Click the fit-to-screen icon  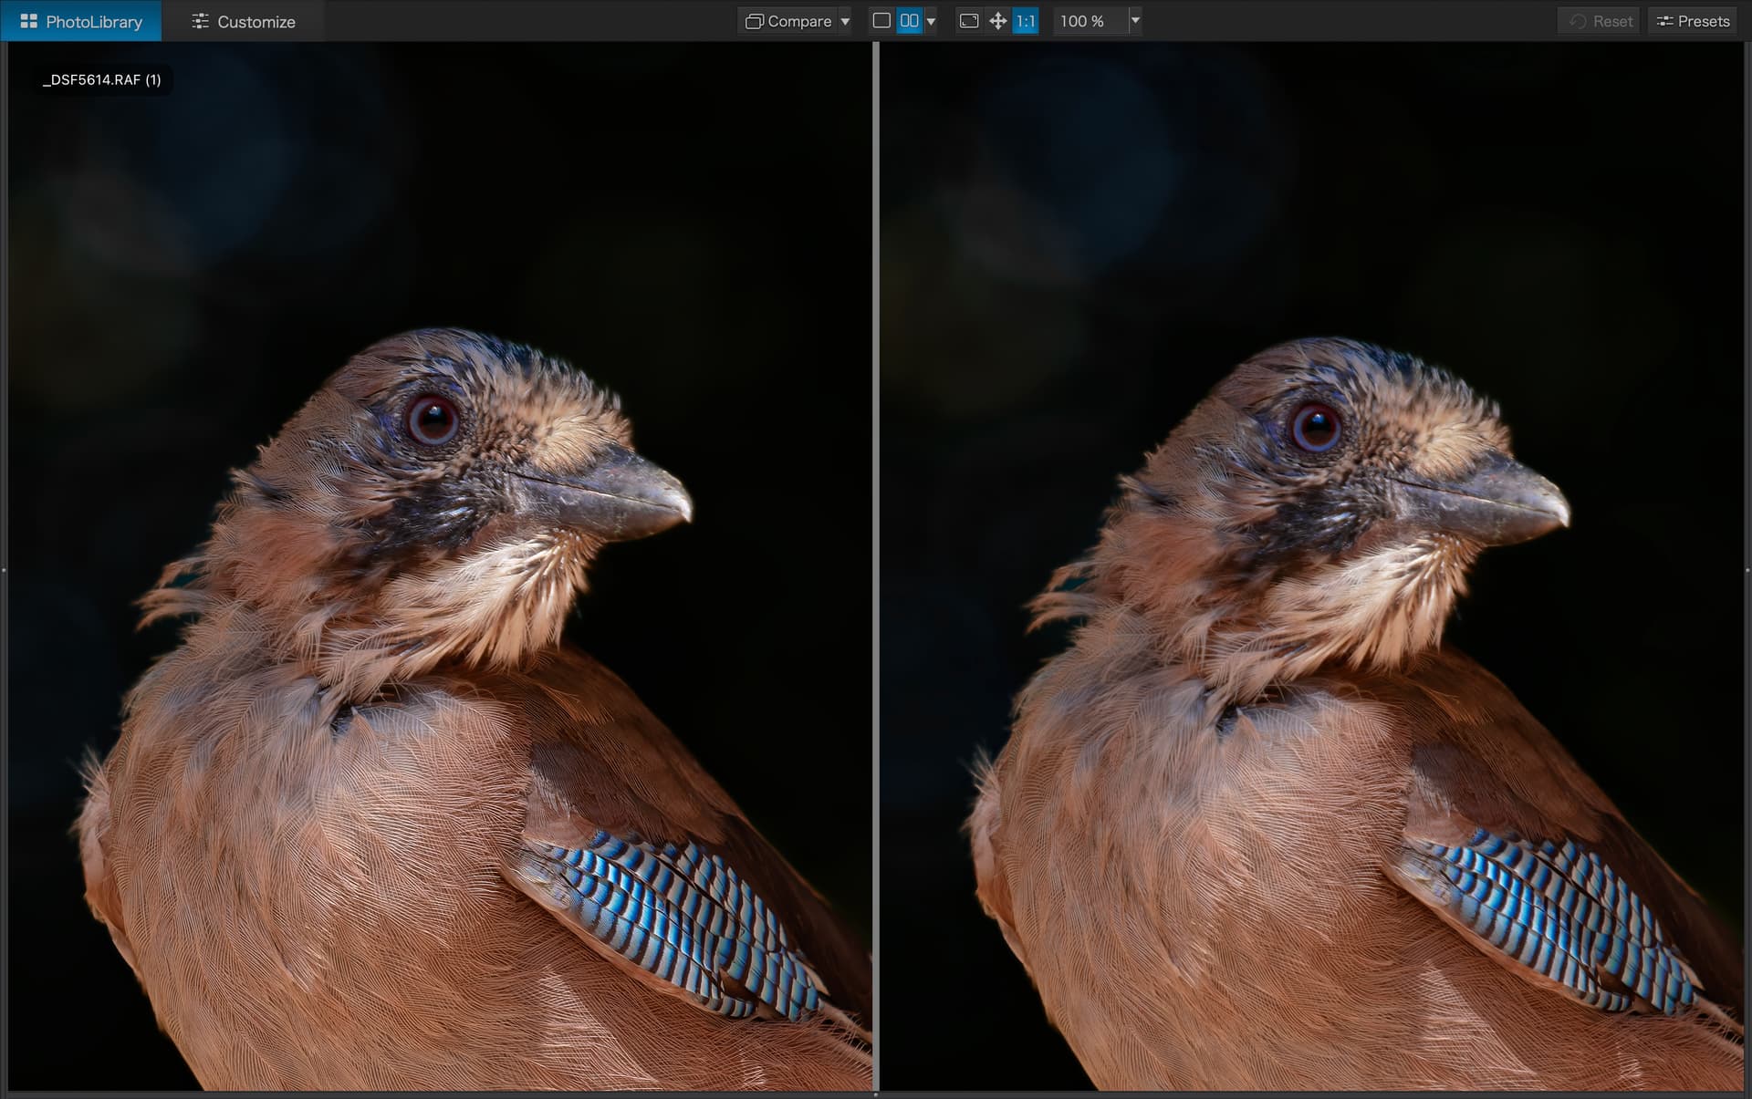969,20
